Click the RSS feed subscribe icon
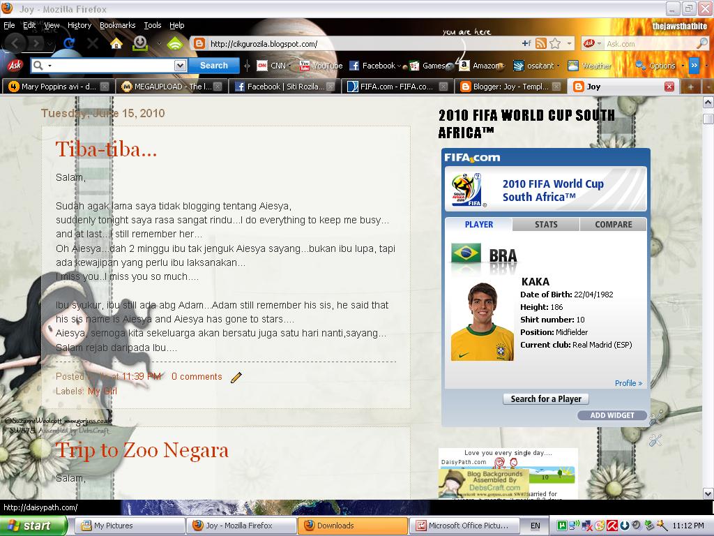 tap(540, 44)
